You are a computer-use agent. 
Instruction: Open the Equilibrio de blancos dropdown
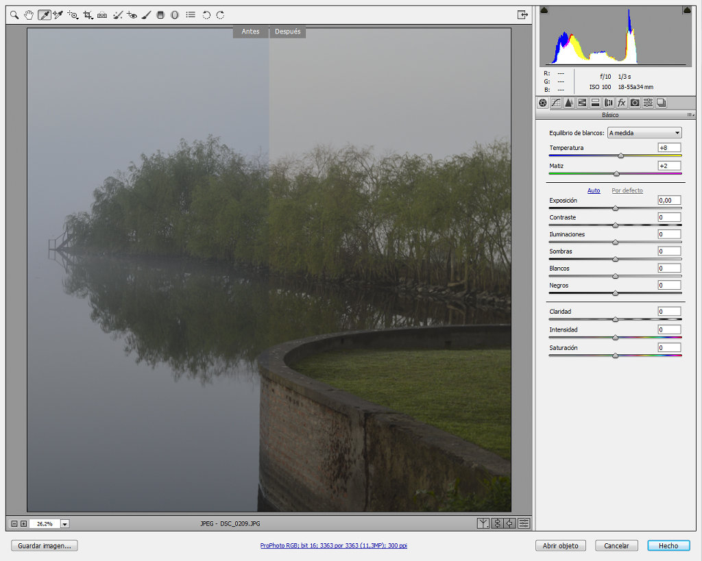coord(644,133)
